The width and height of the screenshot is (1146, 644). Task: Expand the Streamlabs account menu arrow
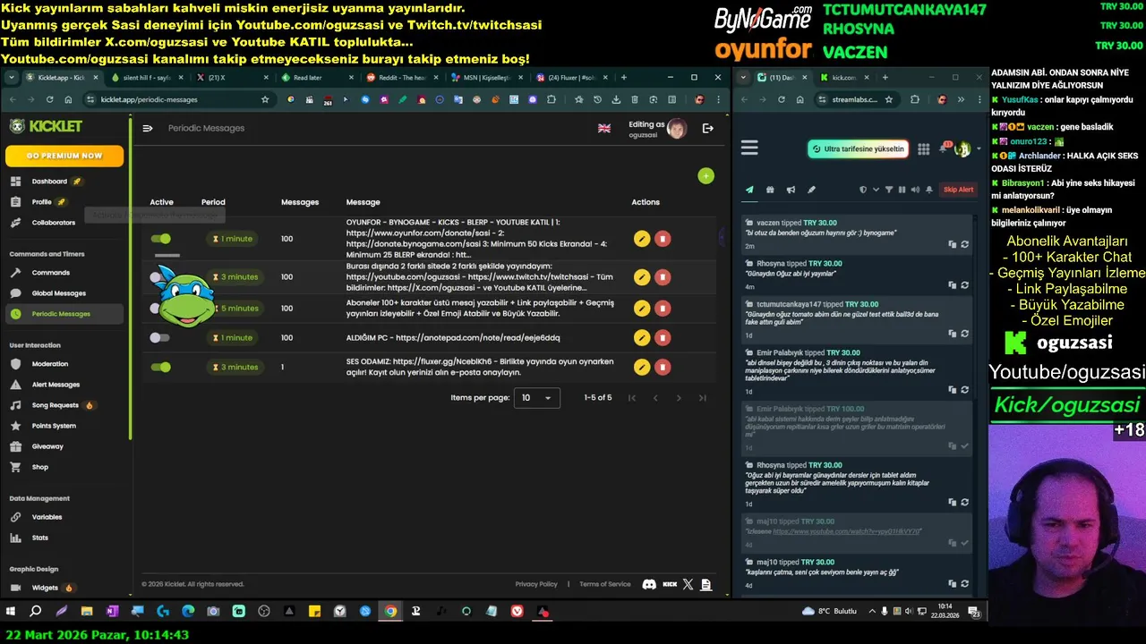coord(979,149)
